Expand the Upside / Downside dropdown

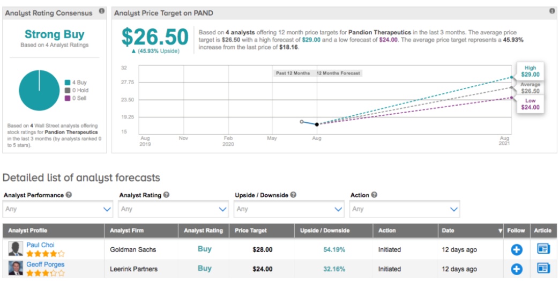289,209
